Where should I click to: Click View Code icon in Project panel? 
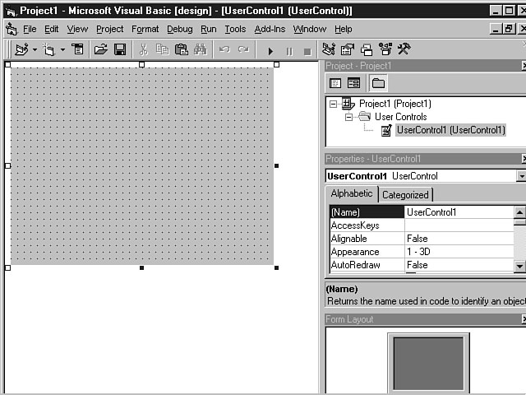click(x=335, y=83)
